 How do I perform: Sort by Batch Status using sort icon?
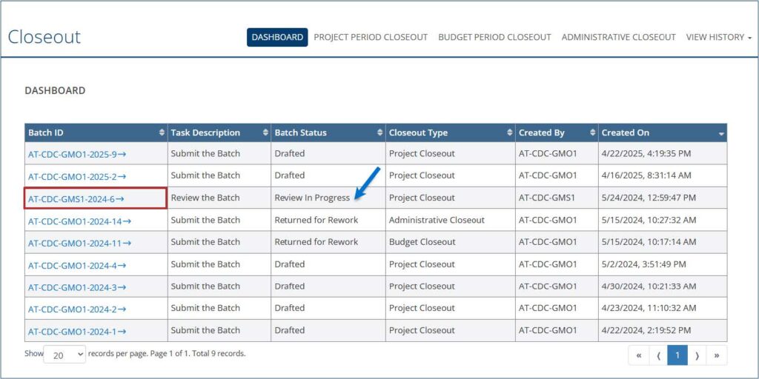(379, 133)
